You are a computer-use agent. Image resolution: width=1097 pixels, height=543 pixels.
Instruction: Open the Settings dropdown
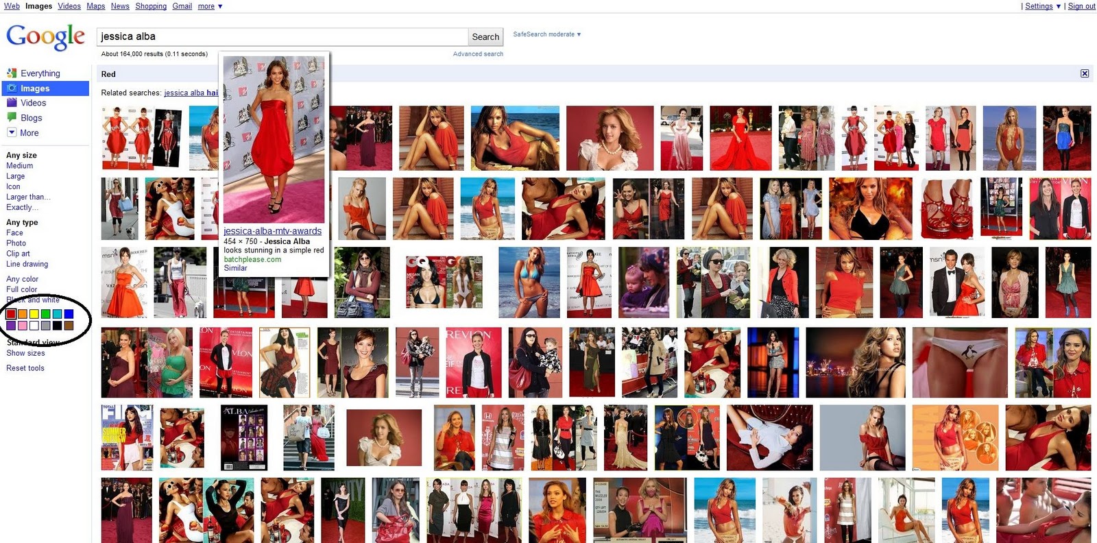(1042, 6)
